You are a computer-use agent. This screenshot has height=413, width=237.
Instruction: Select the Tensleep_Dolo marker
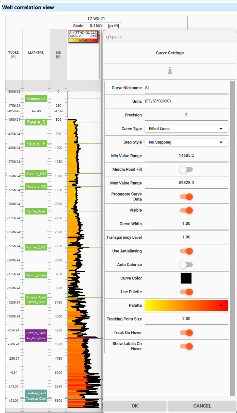click(36, 399)
